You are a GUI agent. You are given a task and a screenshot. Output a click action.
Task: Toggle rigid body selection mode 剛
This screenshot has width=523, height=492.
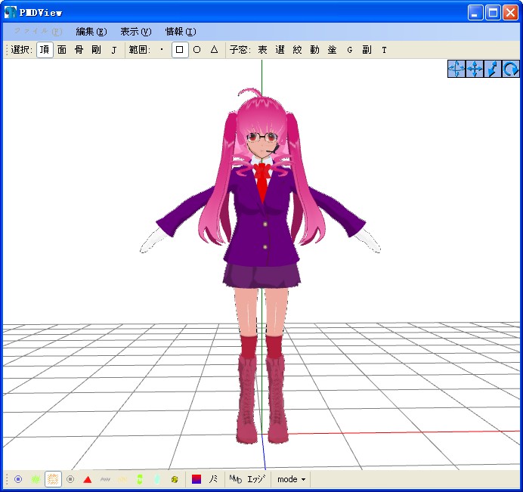(97, 50)
